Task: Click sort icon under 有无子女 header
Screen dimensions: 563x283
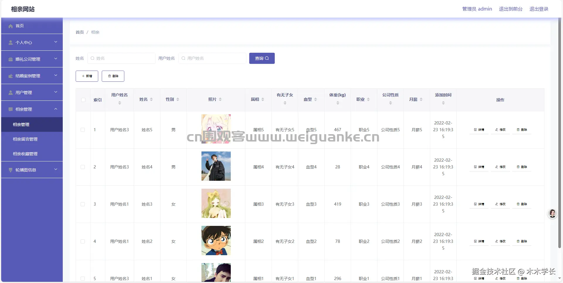Action: [x=285, y=103]
